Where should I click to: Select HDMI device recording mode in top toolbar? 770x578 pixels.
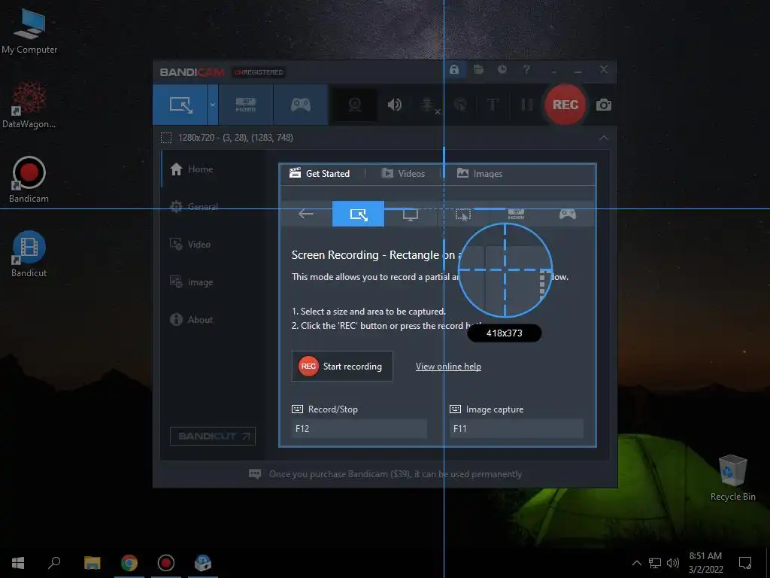[246, 105]
